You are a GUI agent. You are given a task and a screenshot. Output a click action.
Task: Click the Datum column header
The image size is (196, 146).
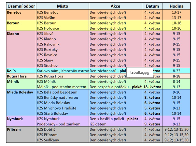(152, 6)
